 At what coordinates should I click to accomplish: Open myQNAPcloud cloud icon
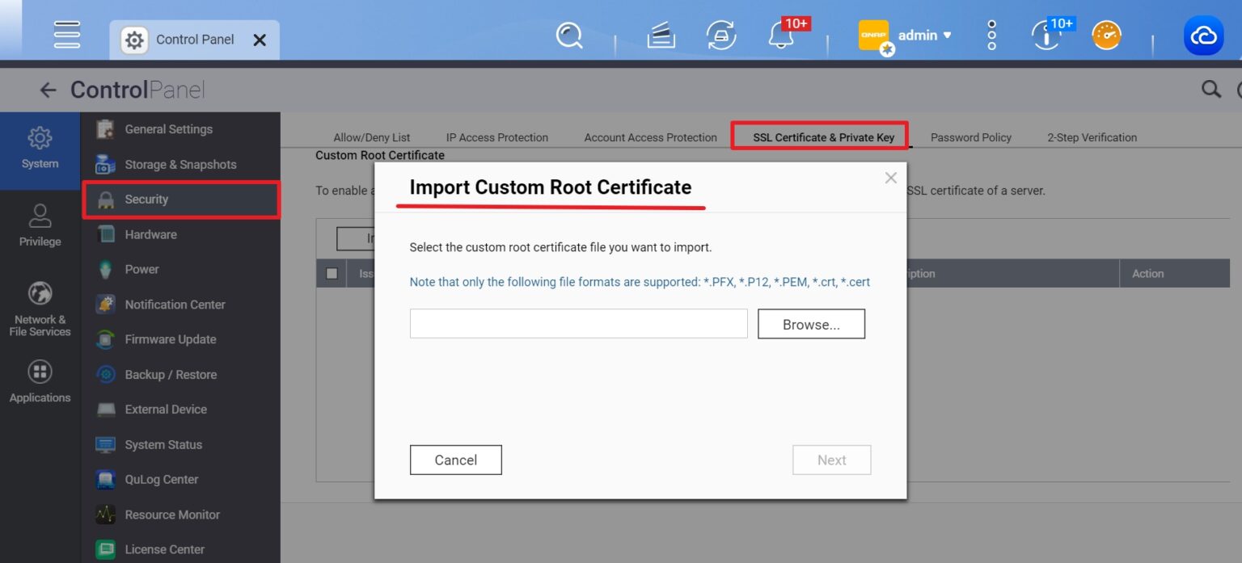1203,36
